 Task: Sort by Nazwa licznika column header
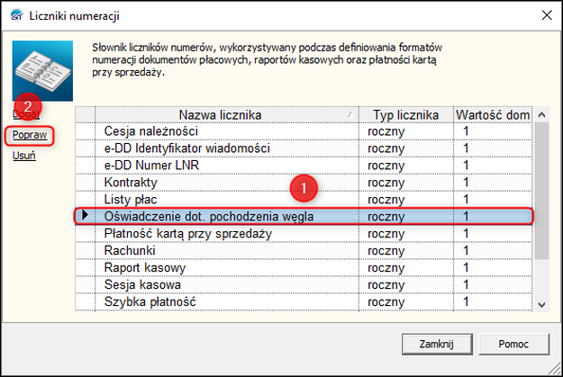pyautogui.click(x=219, y=115)
